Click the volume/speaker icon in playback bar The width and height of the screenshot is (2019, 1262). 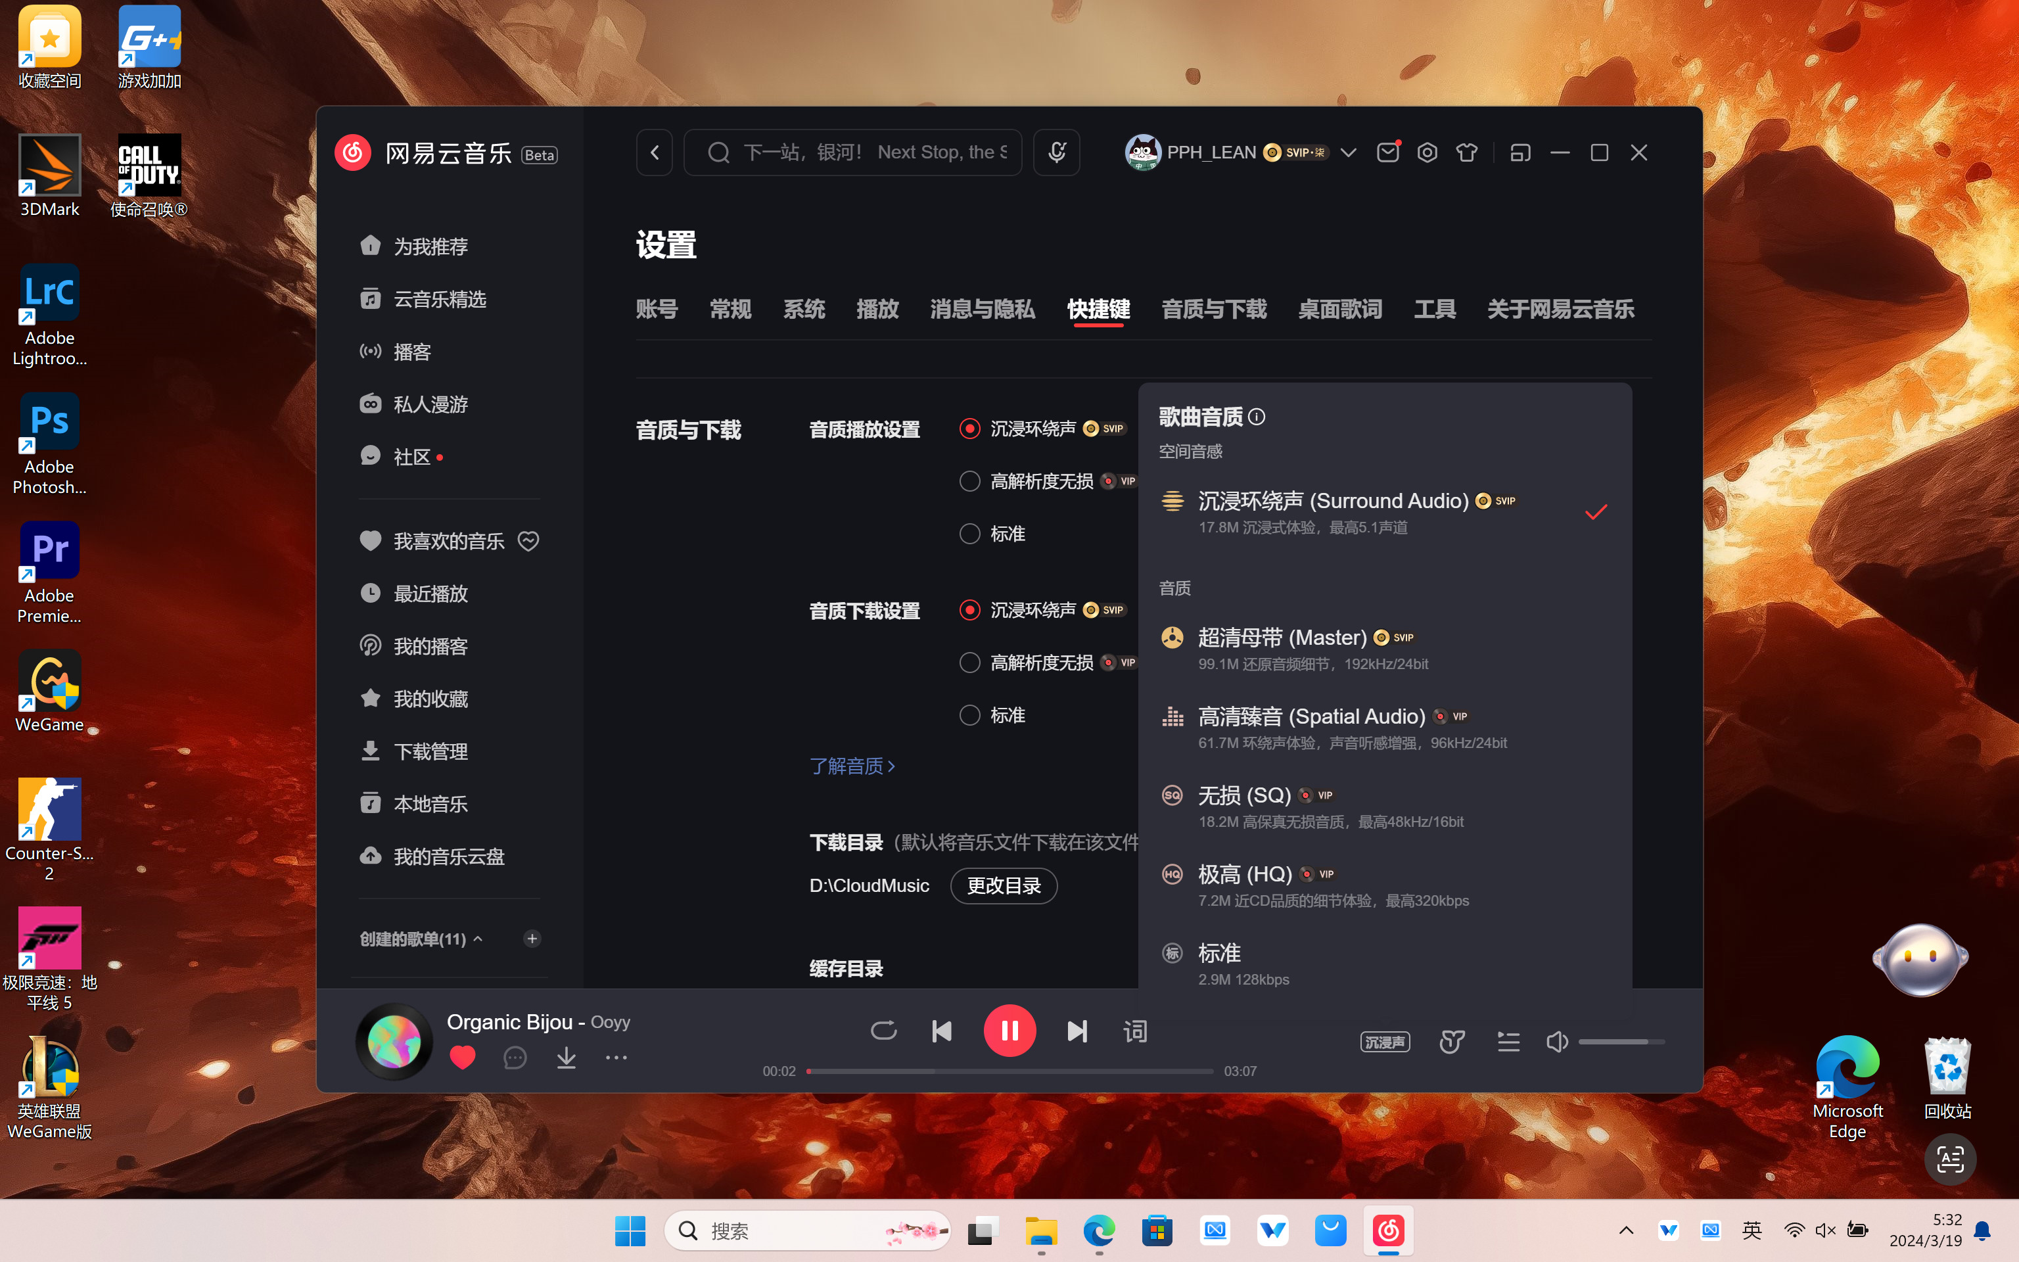click(1557, 1041)
